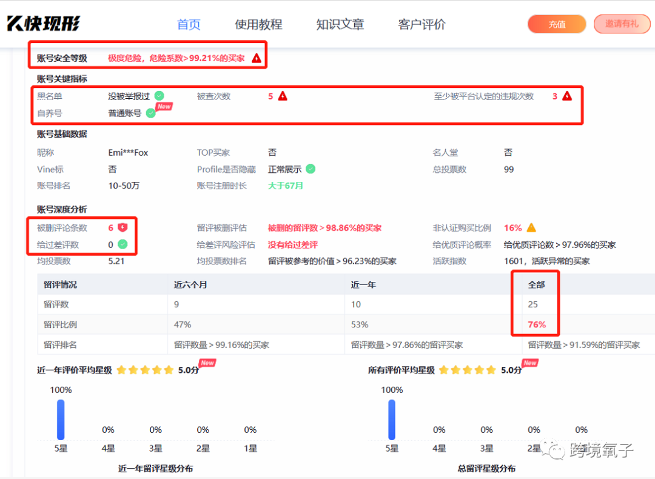Viewport: 655px width, 479px height.
Task: Click the 5星 100% bar in left chart
Action: click(x=61, y=418)
